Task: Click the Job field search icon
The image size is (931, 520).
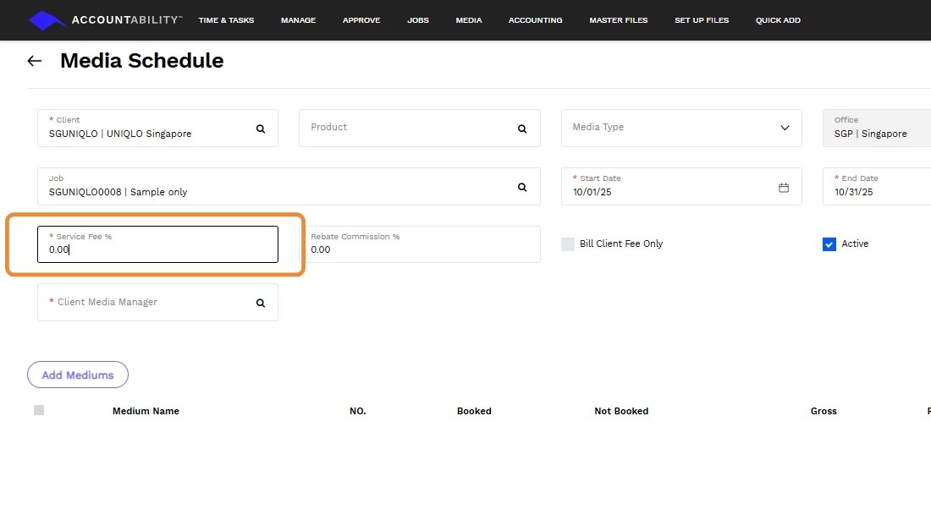Action: 522,187
